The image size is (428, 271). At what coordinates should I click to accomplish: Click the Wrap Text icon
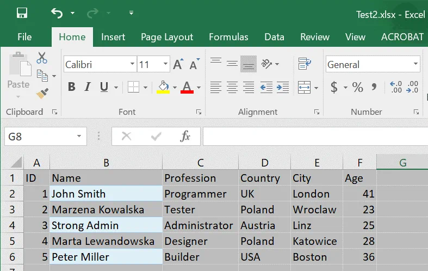point(305,64)
